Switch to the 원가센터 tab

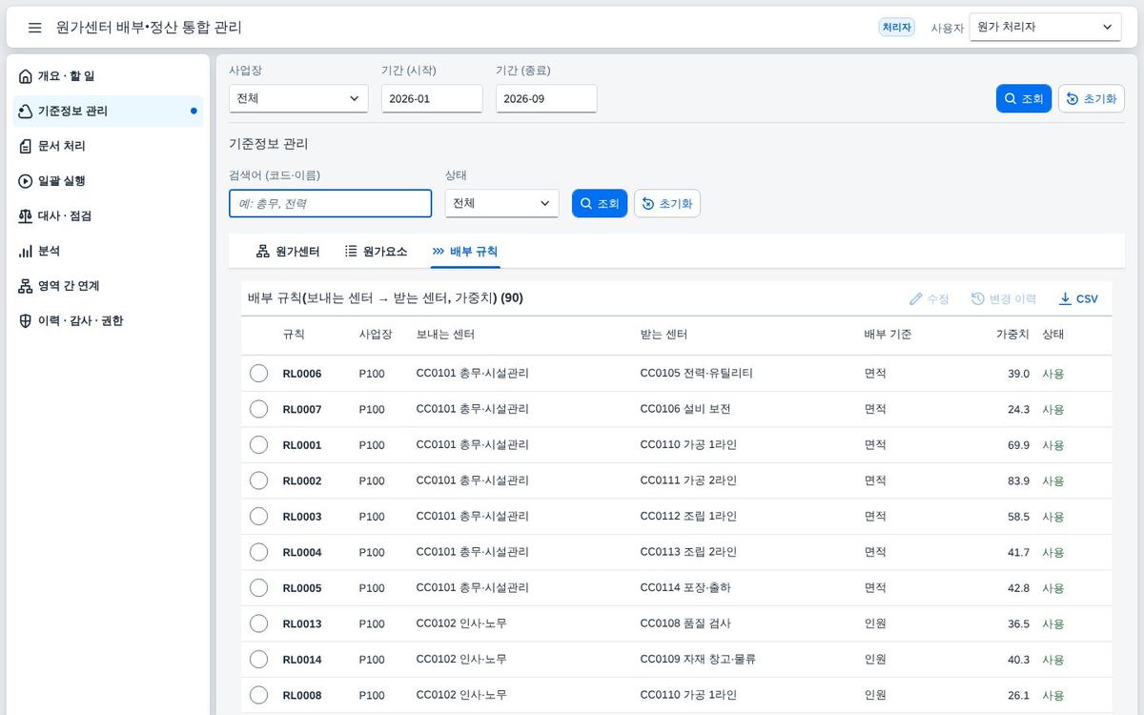tap(288, 252)
